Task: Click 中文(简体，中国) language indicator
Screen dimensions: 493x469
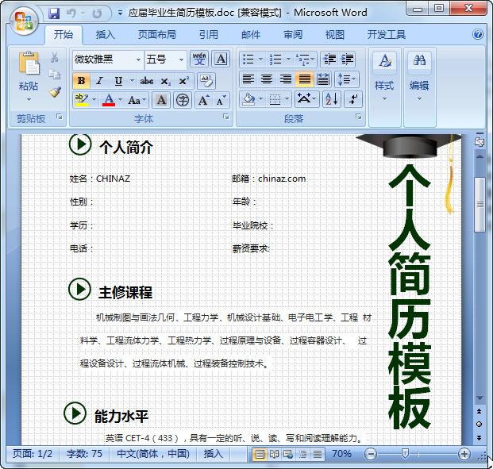Action: [153, 454]
